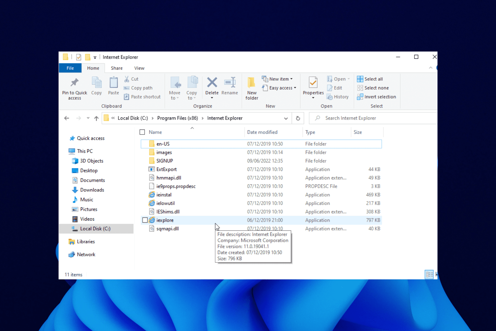Viewport: 496px width, 331px height.
Task: Select ie9props.propdesc file
Action: pos(261,186)
